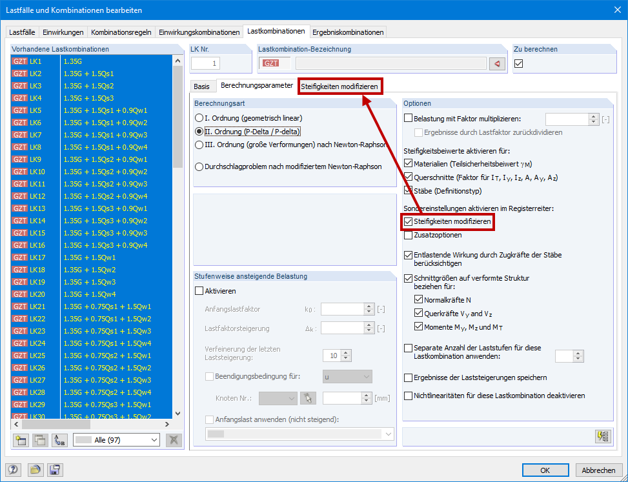Create a new load combination

point(21,441)
